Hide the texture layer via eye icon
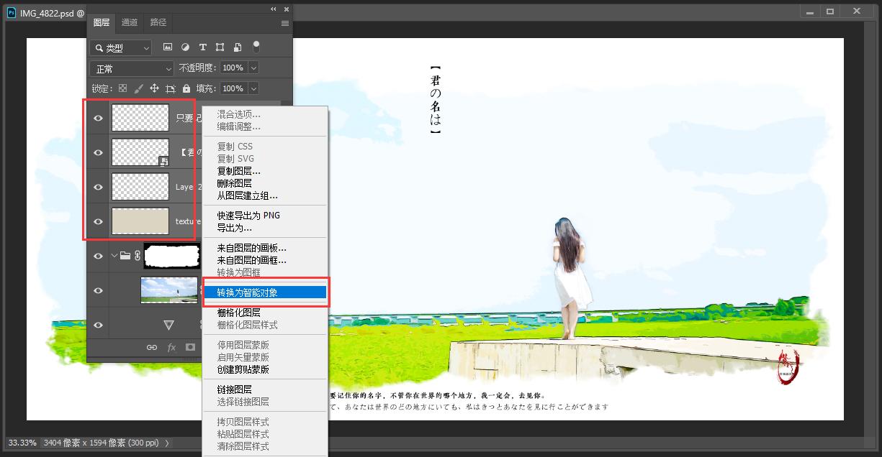Viewport: 882px width, 457px height. [x=99, y=221]
